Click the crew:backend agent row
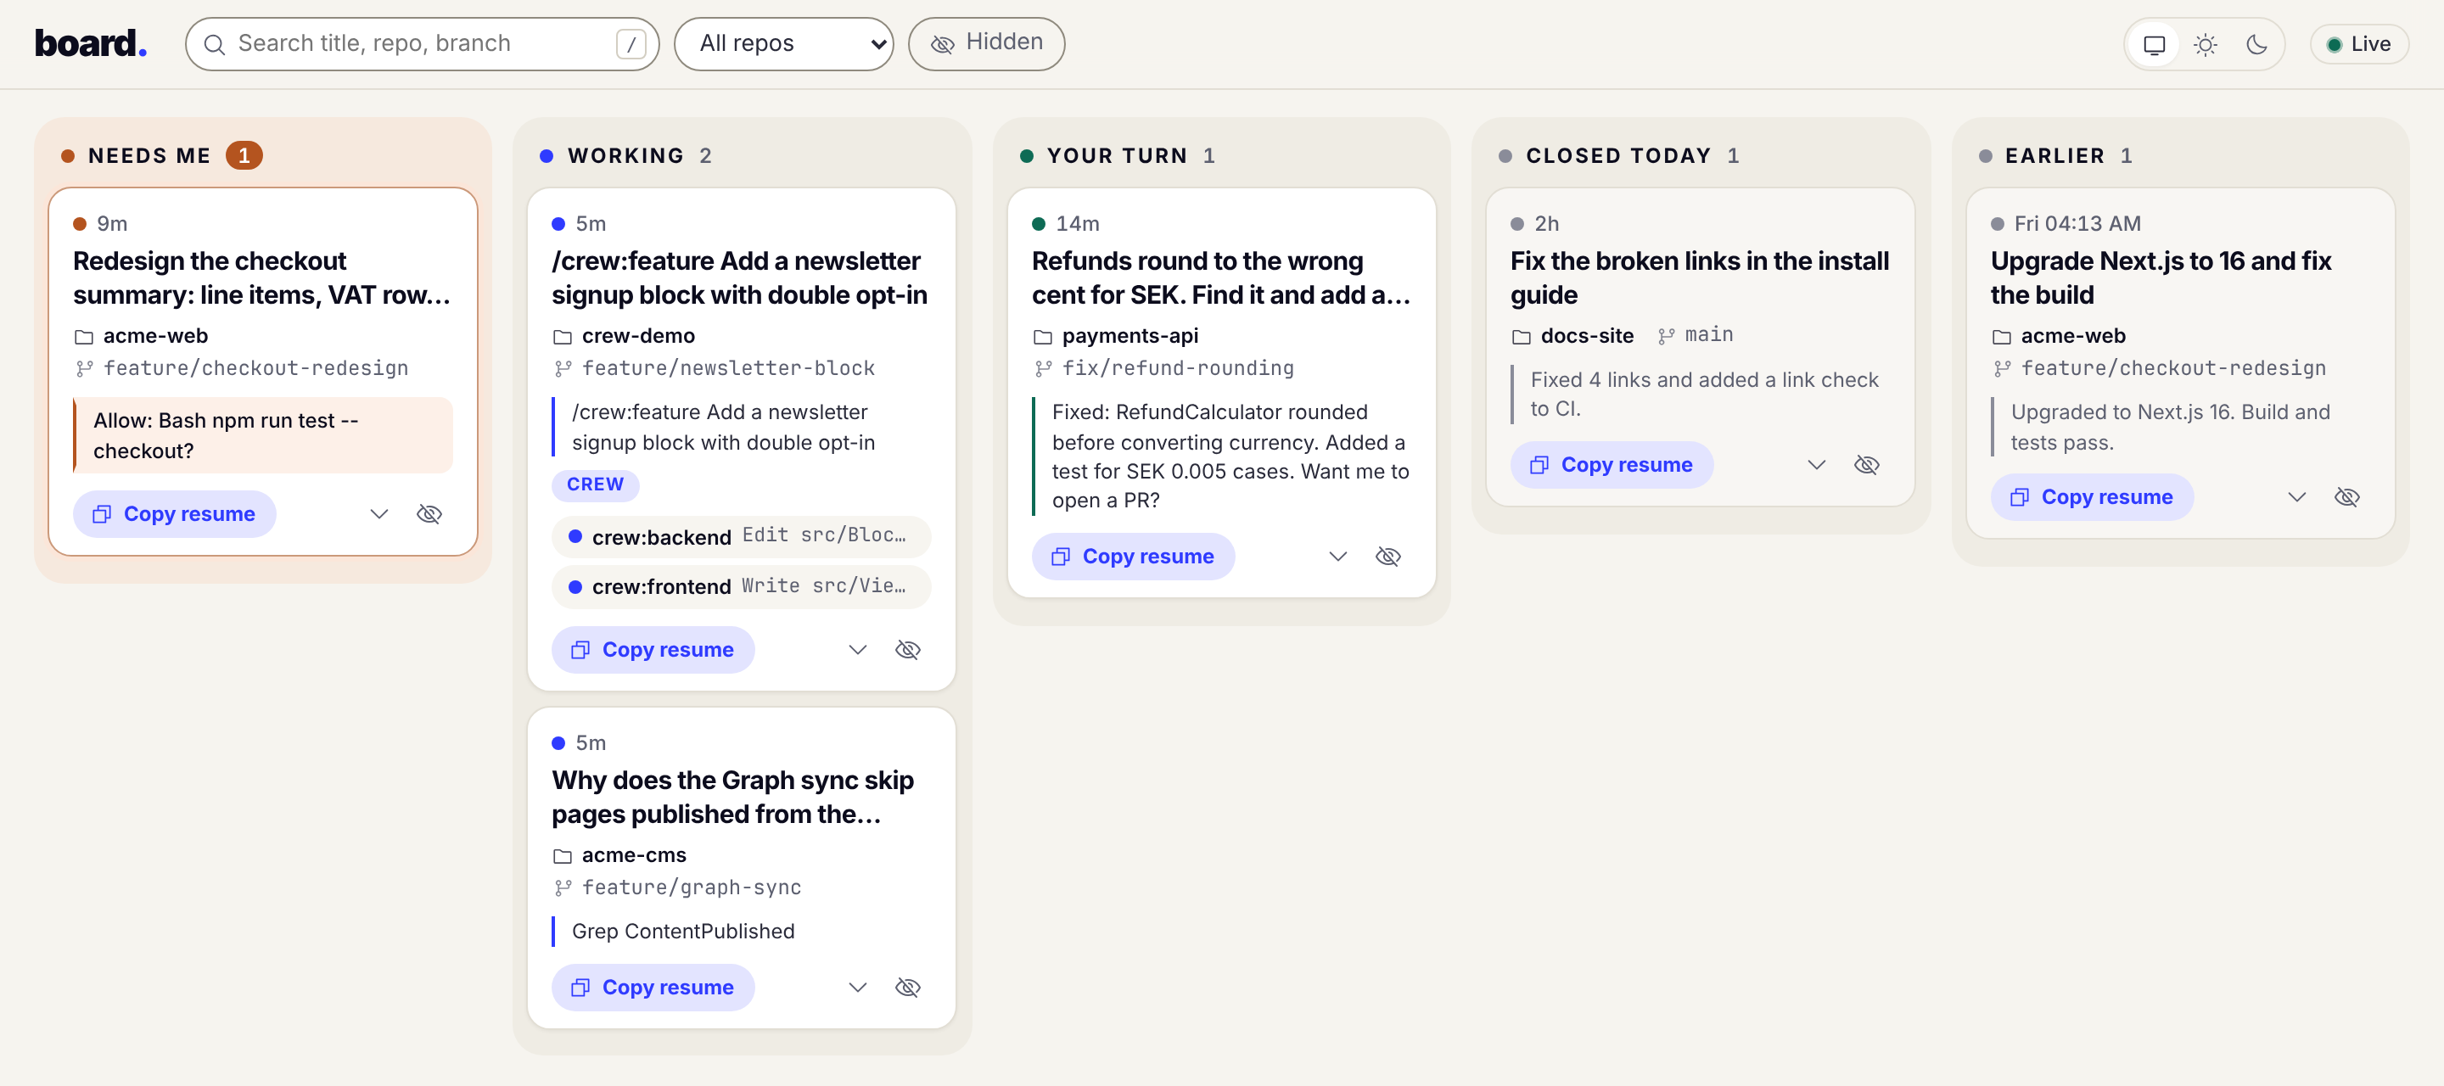The height and width of the screenshot is (1086, 2444). coord(741,537)
